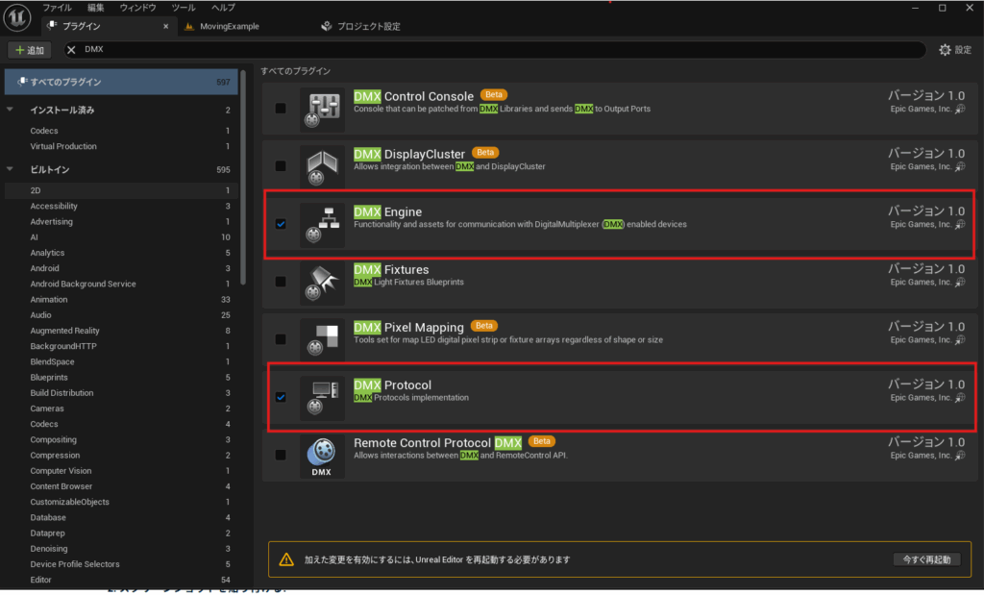Screen dimensions: 984x595
Task: Select the 2D category
Action: (121, 190)
